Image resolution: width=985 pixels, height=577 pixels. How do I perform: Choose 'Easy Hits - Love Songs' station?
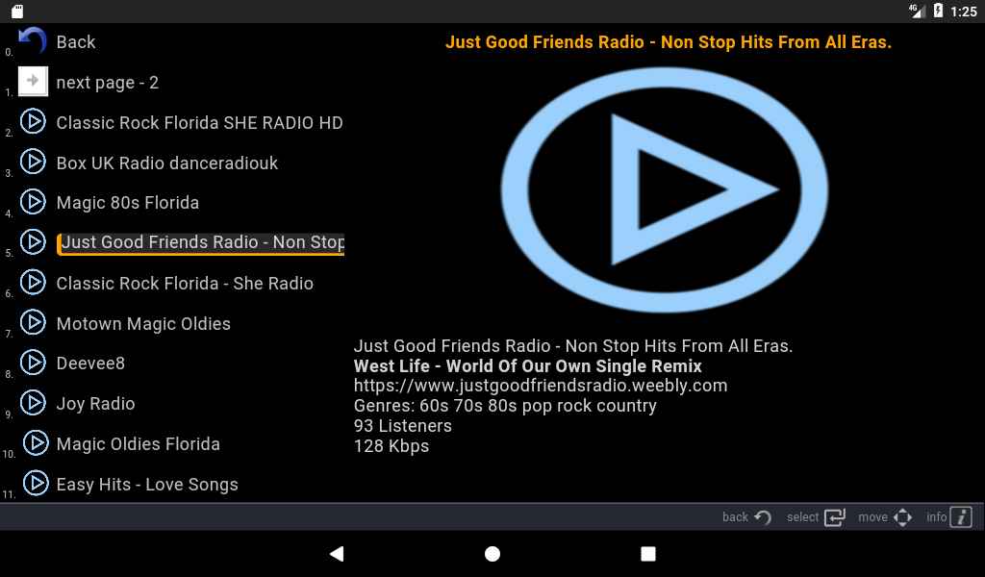[147, 485]
